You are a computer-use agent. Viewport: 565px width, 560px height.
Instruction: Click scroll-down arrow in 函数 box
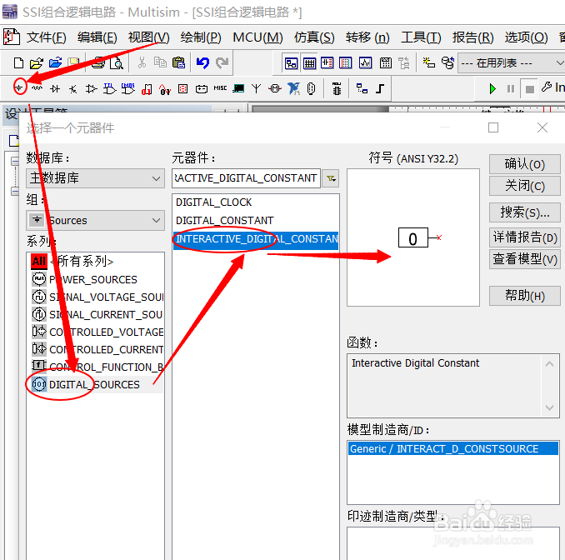(x=549, y=407)
